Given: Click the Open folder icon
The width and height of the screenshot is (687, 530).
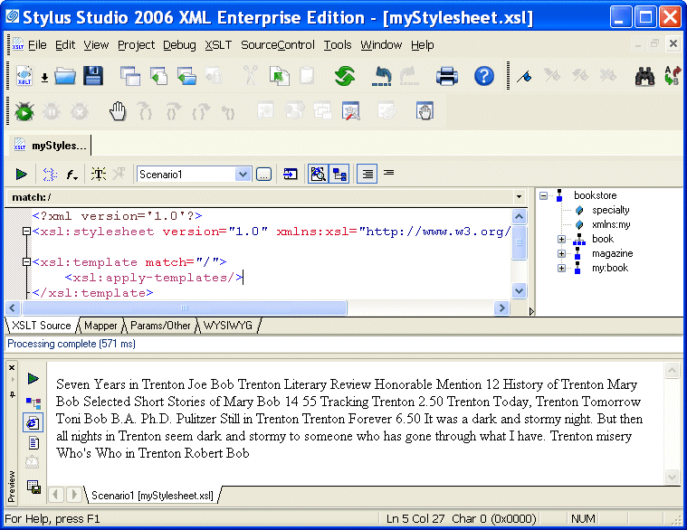Looking at the screenshot, I should pyautogui.click(x=65, y=77).
